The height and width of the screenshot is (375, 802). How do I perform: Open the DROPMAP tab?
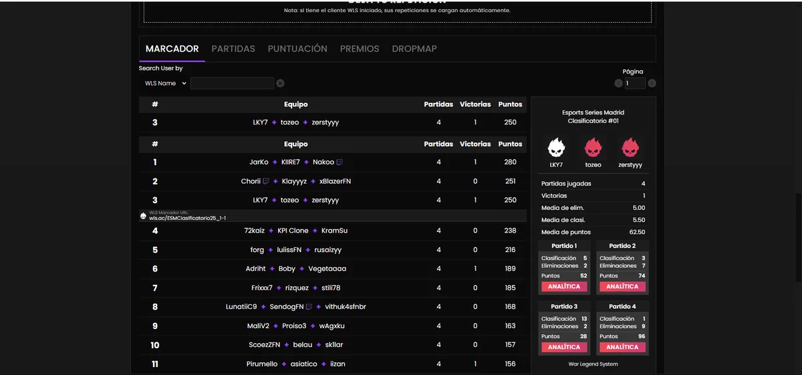[x=414, y=49]
